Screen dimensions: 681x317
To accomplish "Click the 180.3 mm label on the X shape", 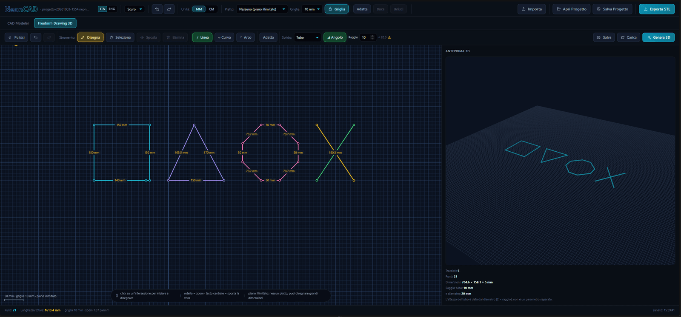I will tap(335, 153).
